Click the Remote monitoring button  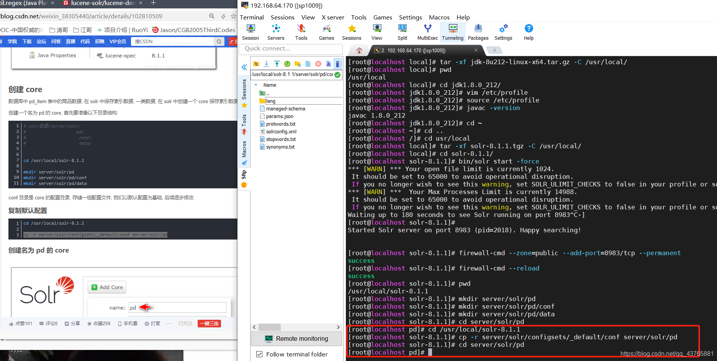point(296,338)
